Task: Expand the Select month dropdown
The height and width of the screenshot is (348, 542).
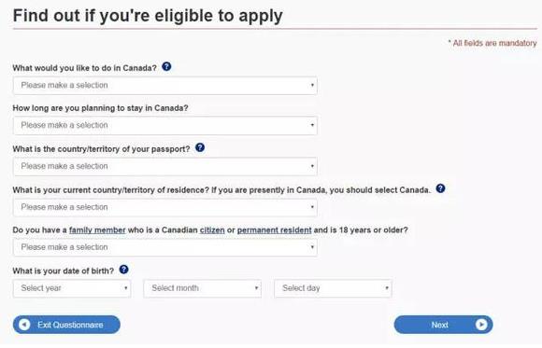Action: click(202, 288)
